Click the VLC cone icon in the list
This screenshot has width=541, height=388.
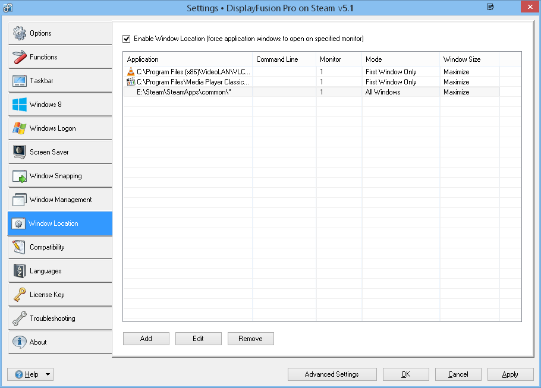(131, 72)
